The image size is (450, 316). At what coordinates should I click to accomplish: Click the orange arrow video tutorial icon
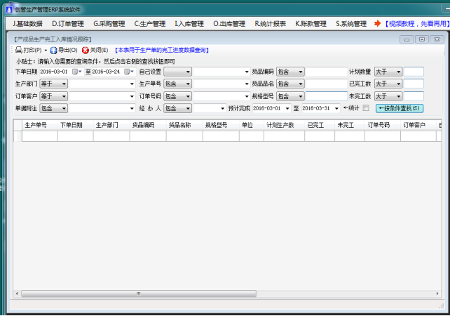[377, 24]
